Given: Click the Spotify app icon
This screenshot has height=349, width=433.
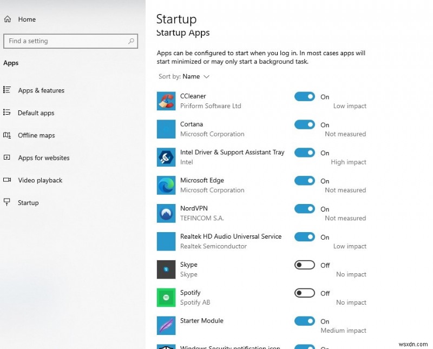Looking at the screenshot, I should pos(166,298).
